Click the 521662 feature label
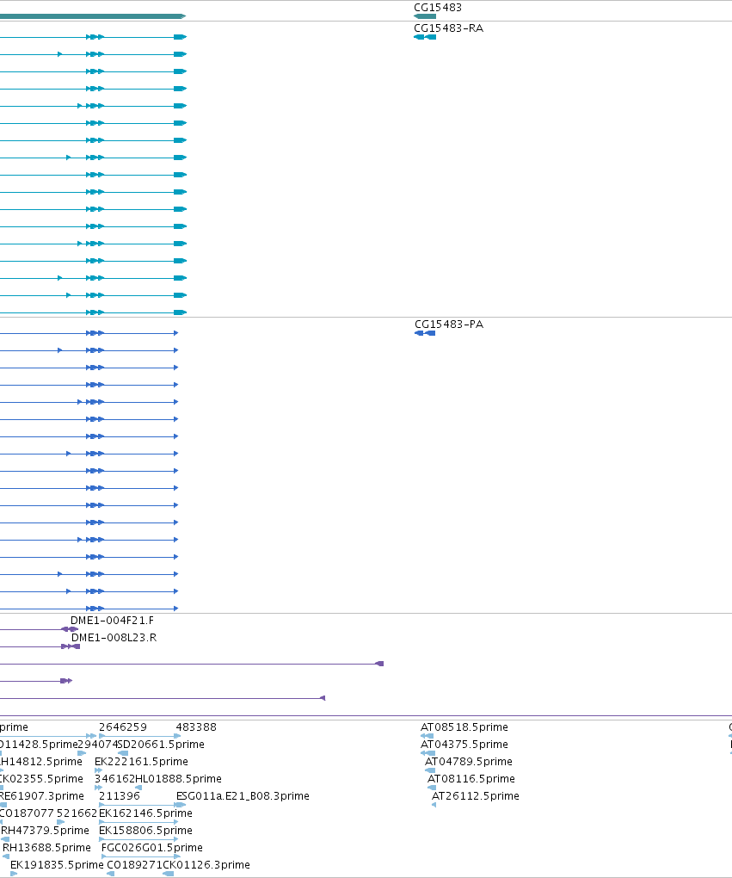The image size is (732, 878). (x=77, y=813)
